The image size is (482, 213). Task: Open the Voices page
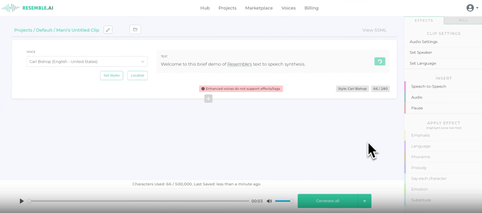pyautogui.click(x=288, y=8)
